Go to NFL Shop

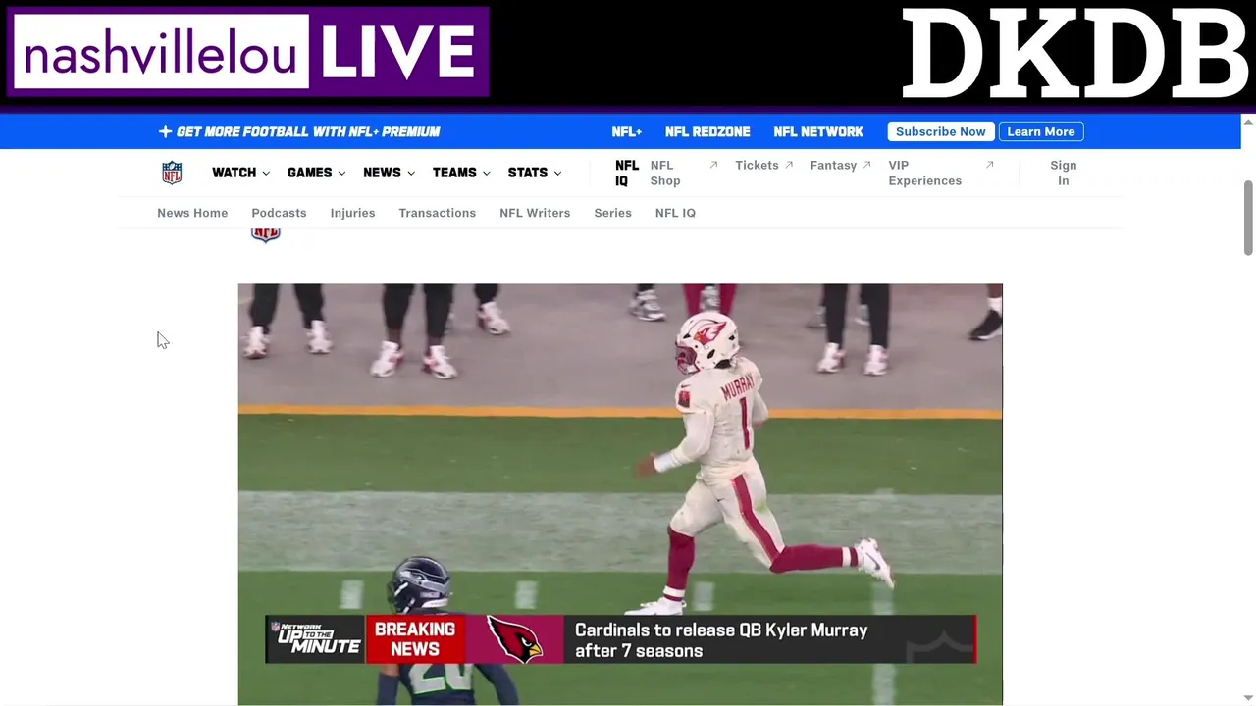click(665, 173)
